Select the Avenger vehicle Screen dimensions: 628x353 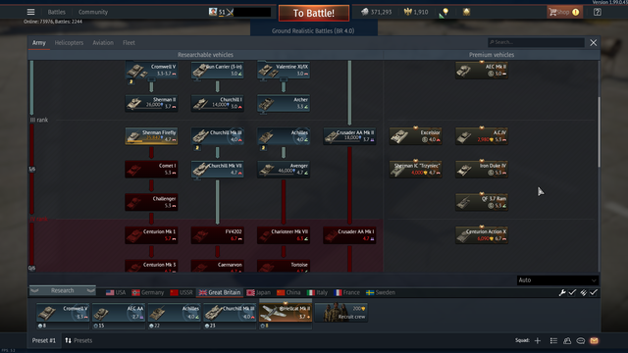[284, 169]
